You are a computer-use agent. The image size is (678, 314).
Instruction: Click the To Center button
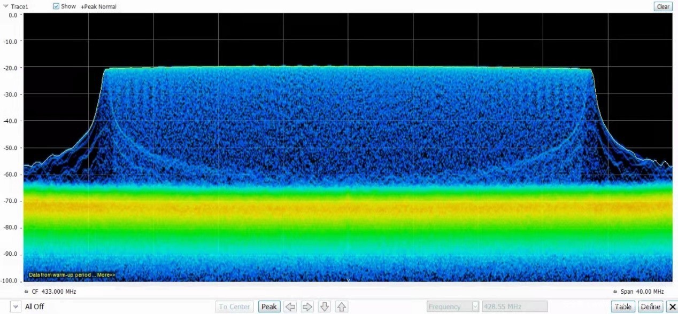click(x=235, y=307)
